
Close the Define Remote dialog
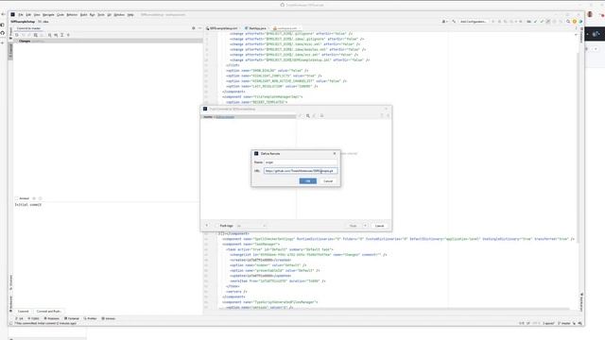click(335, 153)
